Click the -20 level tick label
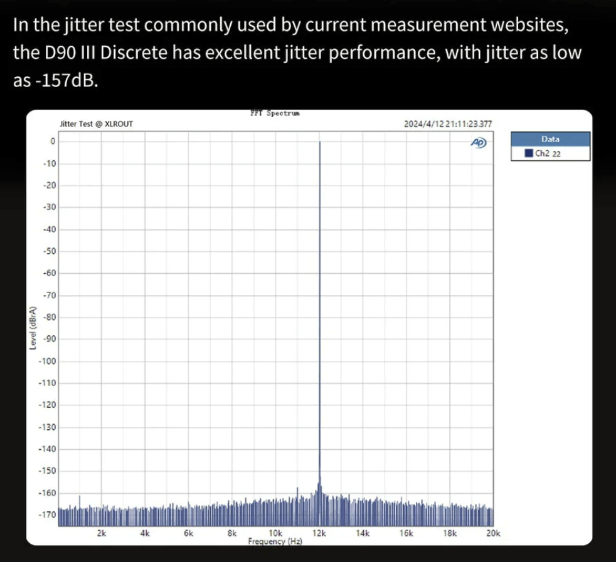This screenshot has width=616, height=562. pyautogui.click(x=50, y=185)
